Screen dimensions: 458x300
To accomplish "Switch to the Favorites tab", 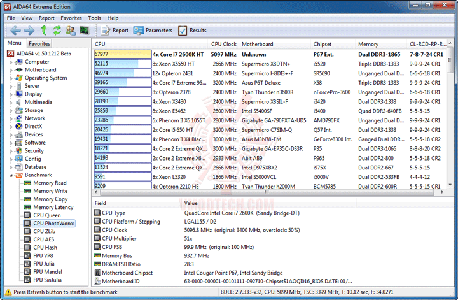I will (x=39, y=43).
